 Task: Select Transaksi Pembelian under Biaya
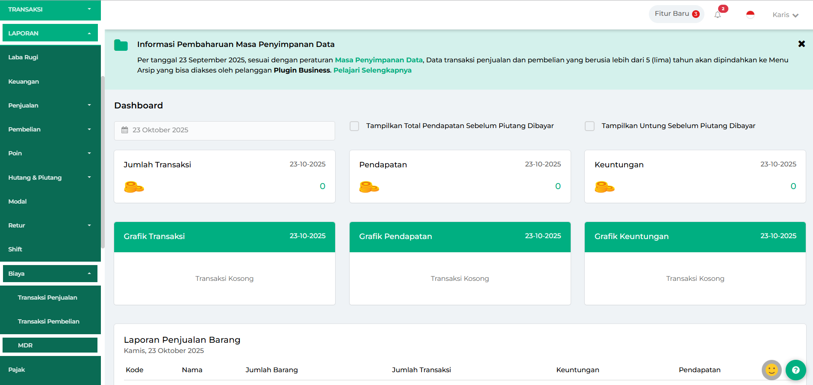(x=49, y=321)
